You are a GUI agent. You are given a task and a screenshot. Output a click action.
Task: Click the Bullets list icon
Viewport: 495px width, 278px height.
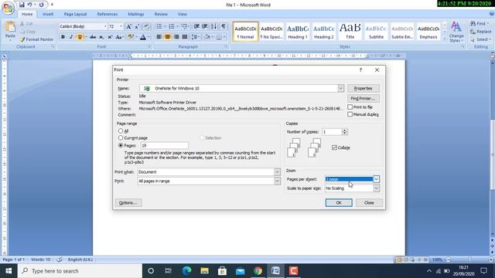click(x=160, y=26)
